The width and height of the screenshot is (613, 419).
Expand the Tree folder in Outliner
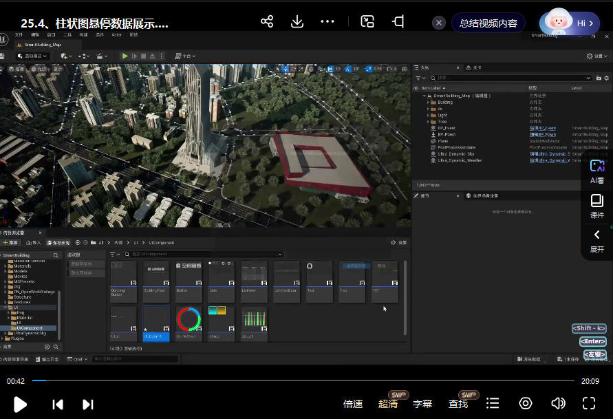point(429,122)
